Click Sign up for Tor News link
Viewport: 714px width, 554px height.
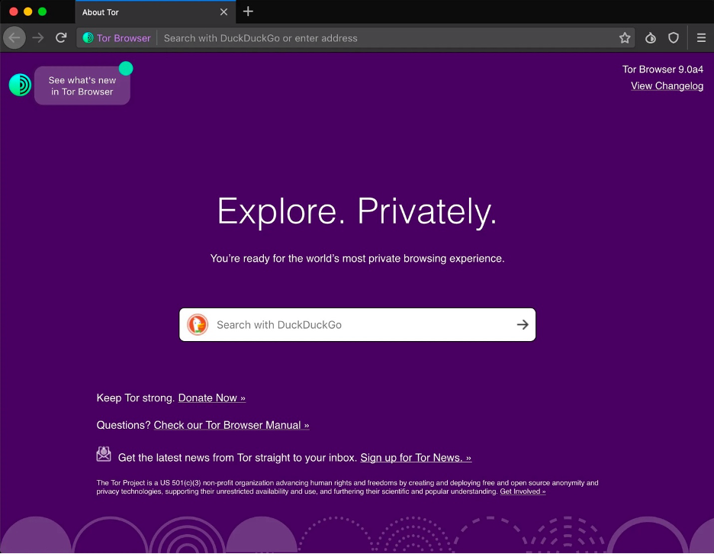416,457
